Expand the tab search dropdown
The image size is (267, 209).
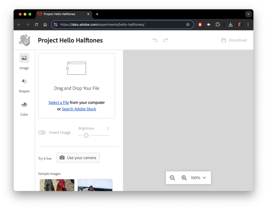248,14
